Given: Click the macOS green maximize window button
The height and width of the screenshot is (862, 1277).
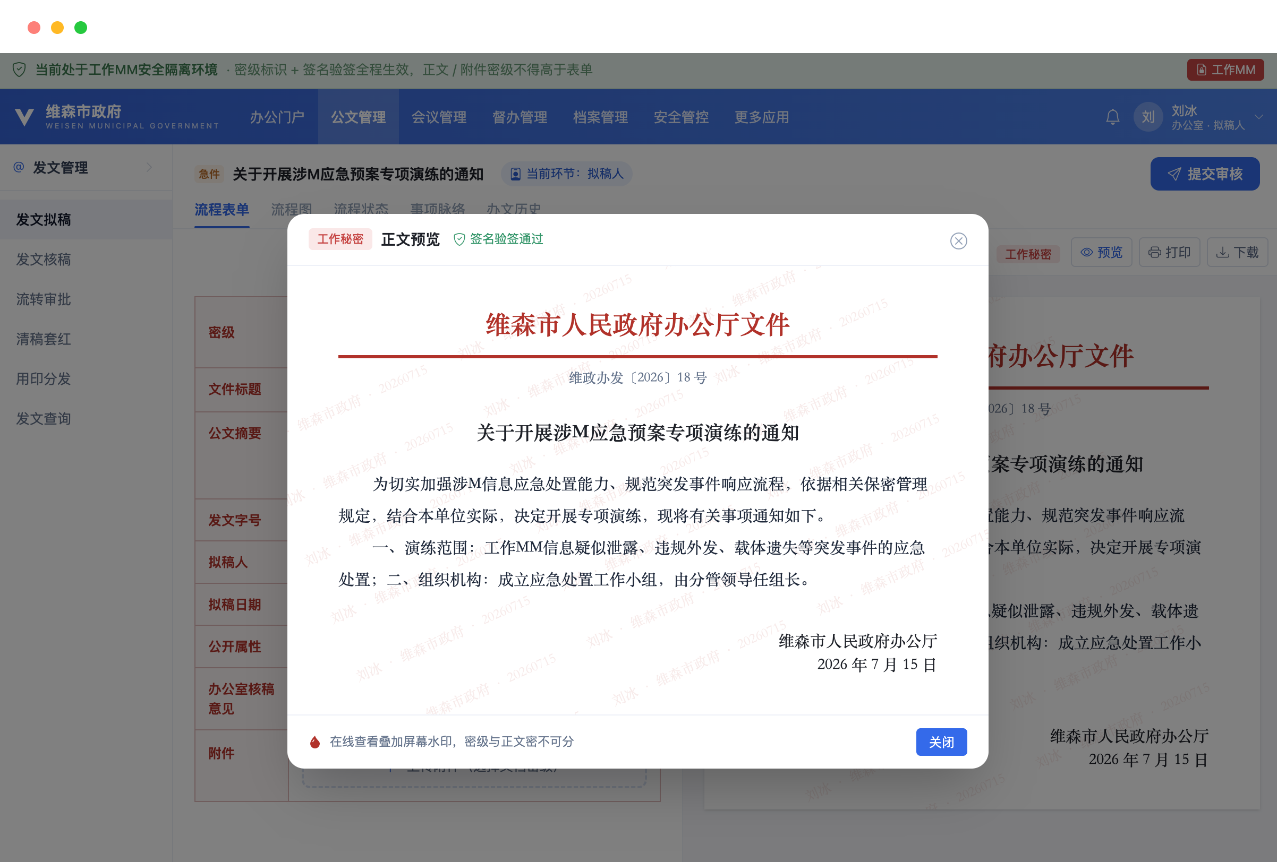Looking at the screenshot, I should click(81, 28).
